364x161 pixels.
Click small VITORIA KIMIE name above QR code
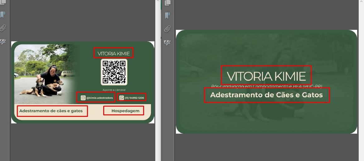tap(114, 53)
